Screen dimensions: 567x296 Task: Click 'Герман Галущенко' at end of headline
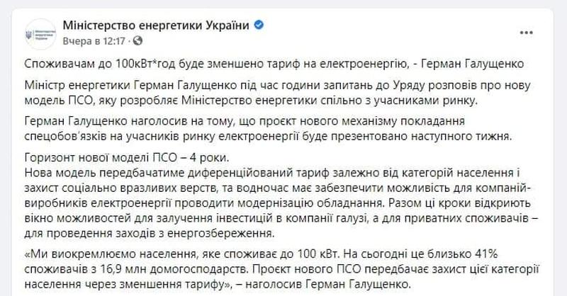coord(474,64)
